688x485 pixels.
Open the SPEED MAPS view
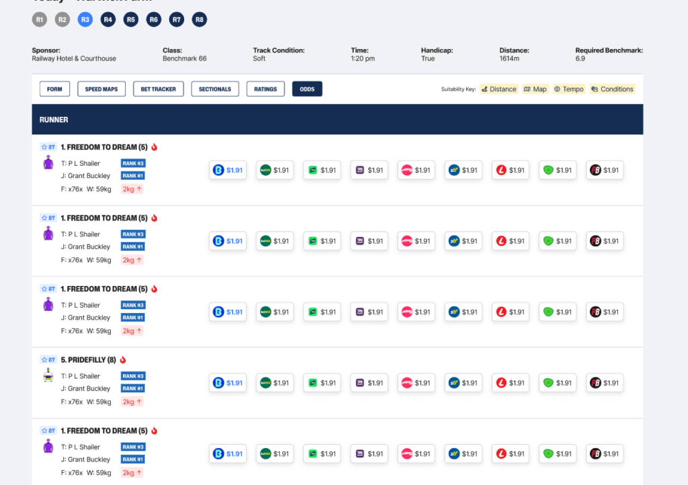pyautogui.click(x=101, y=89)
